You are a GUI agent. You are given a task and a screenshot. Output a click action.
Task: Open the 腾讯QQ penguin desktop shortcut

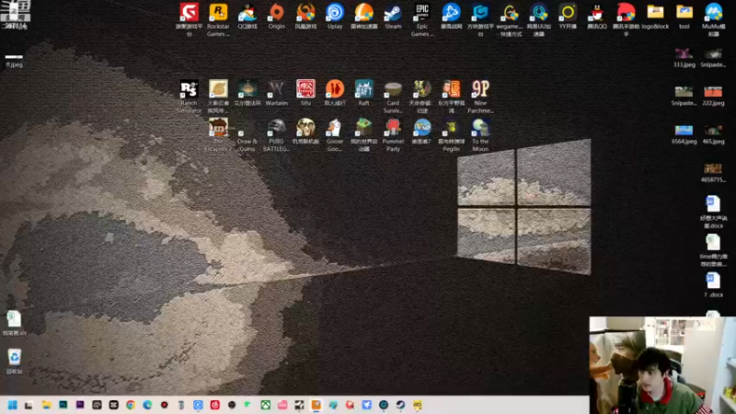(597, 17)
